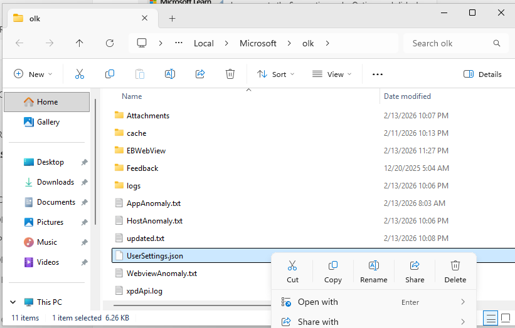The image size is (515, 328).
Task: Go forward with the right arrow
Action: coord(50,43)
